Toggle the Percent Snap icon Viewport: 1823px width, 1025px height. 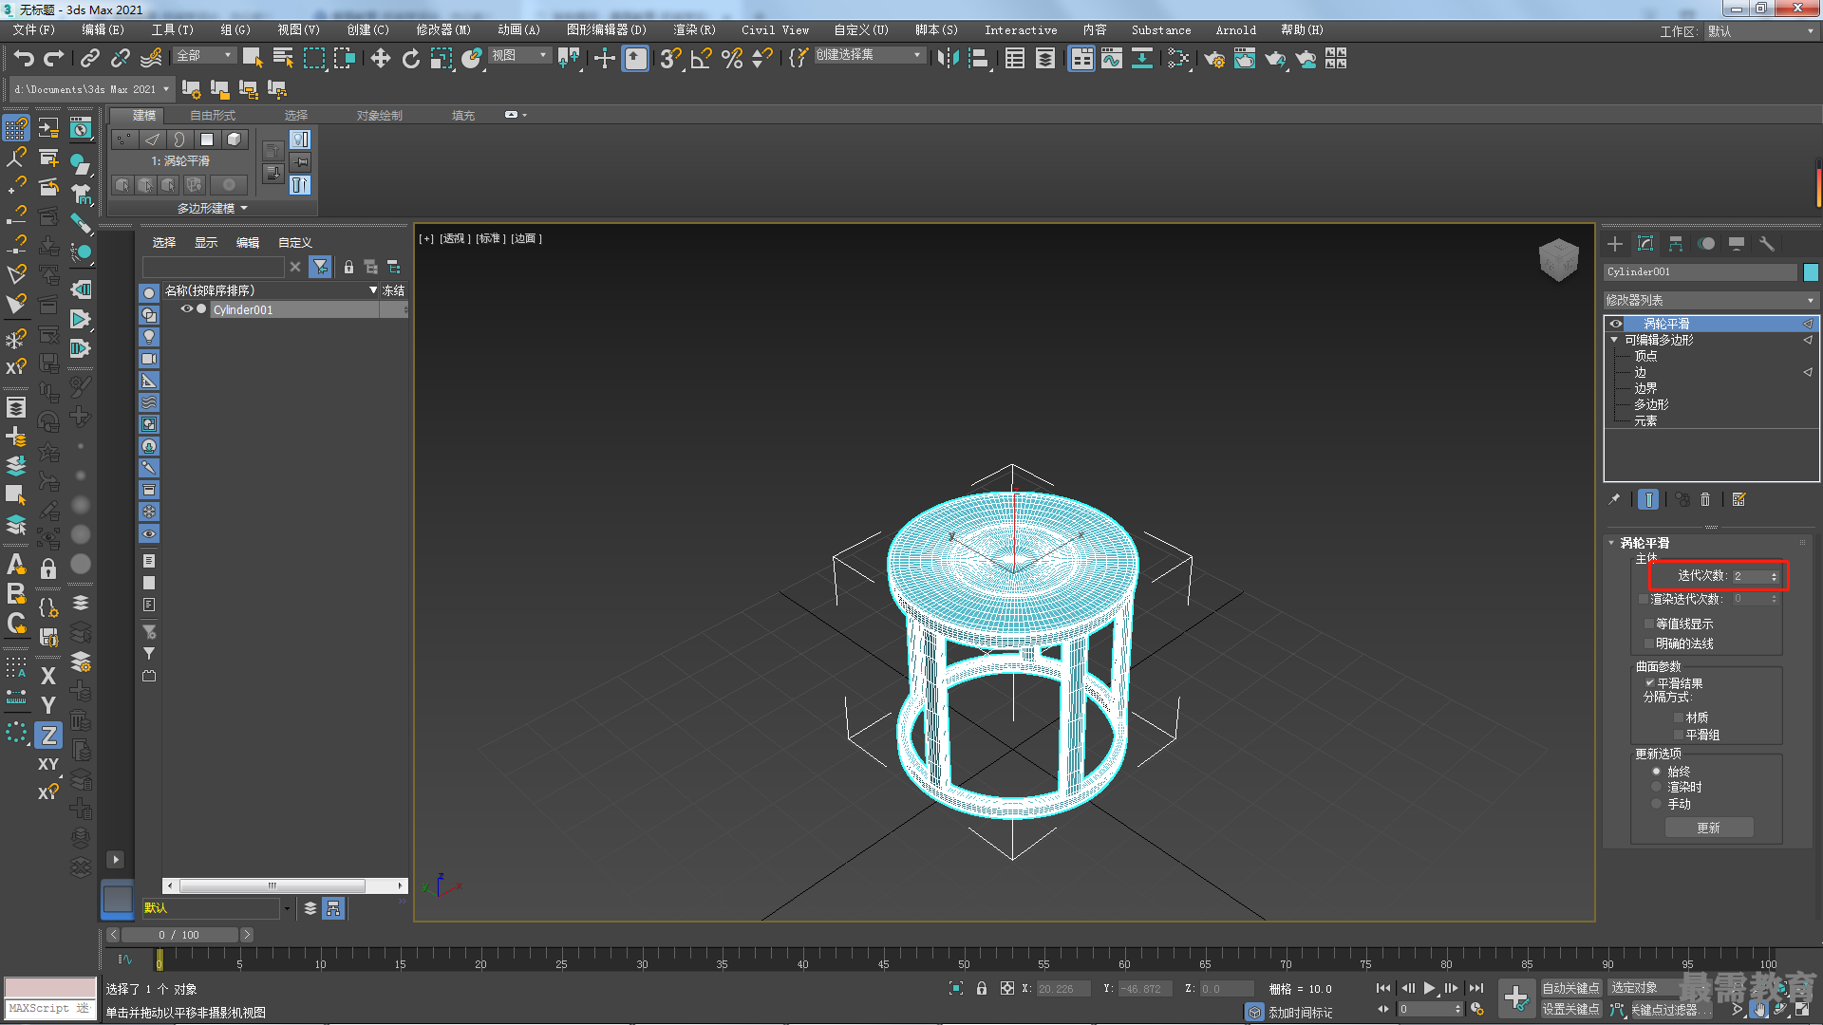point(732,59)
